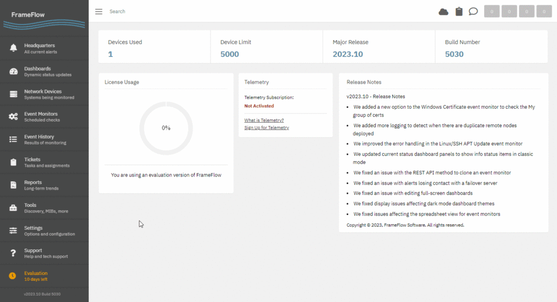Click the Devices Used value 1
The width and height of the screenshot is (557, 302).
point(110,54)
